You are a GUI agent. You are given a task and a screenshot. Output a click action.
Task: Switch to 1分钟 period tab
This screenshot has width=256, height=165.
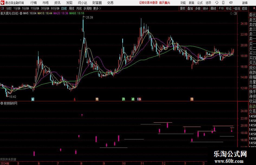tap(17, 8)
